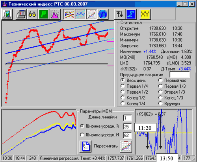Image resolution: width=197 pixels, height=162 pixels.
Task: Click the 10:30 status bar cell
Action: pos(7,158)
